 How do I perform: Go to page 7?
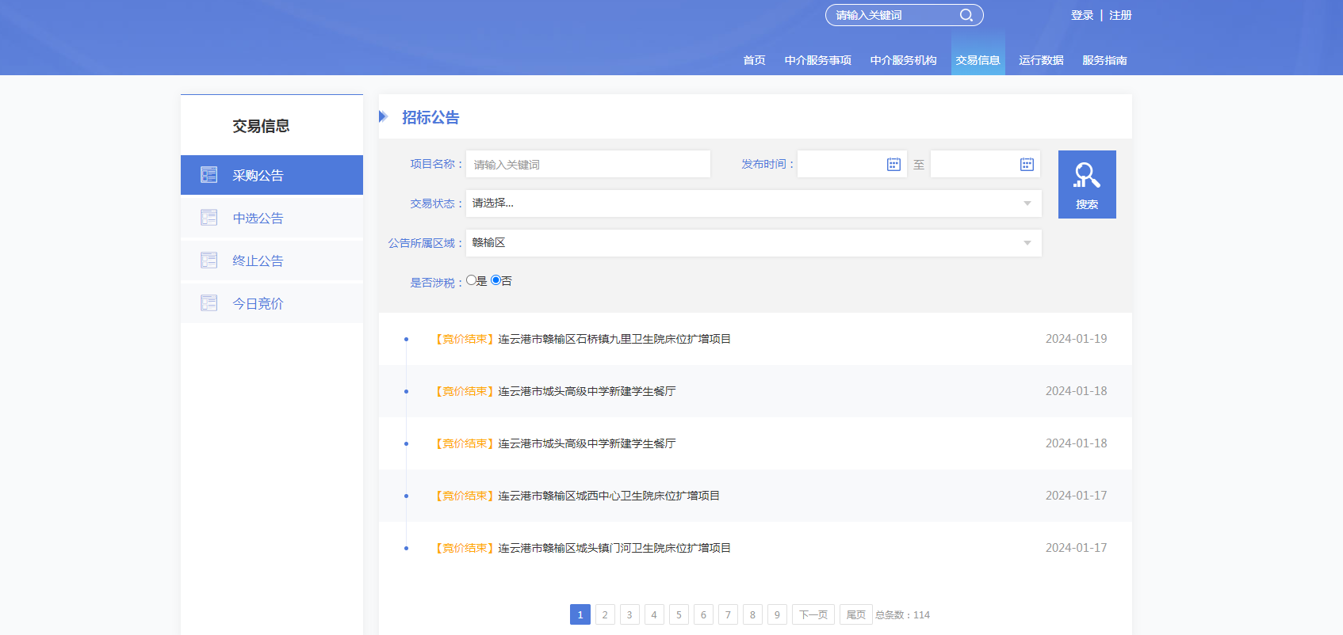pos(728,614)
